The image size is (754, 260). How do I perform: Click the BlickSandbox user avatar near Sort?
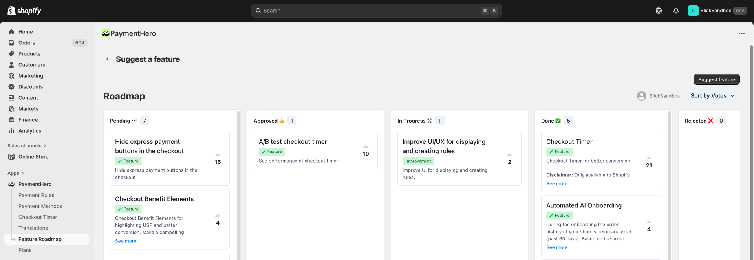(x=642, y=96)
